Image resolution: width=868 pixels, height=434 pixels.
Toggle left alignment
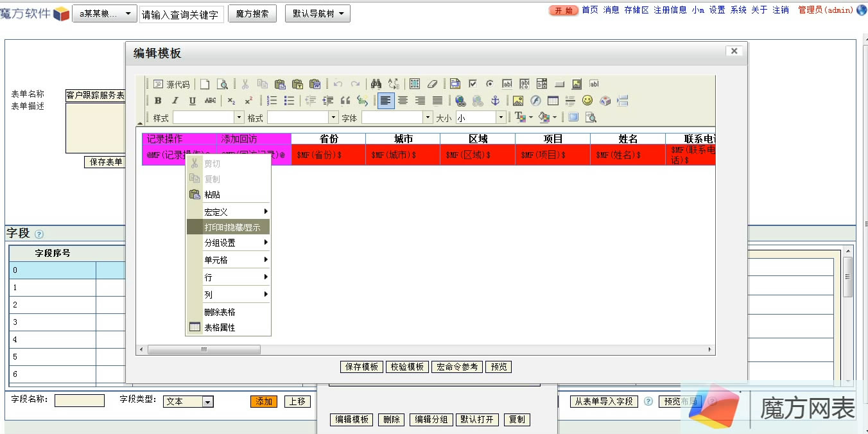coord(386,101)
